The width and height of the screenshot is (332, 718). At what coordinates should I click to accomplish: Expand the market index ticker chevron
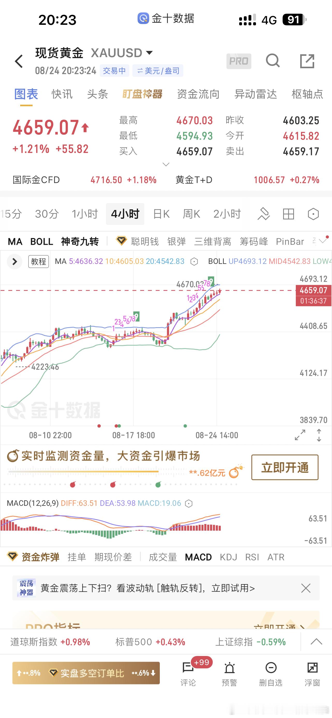(x=316, y=642)
